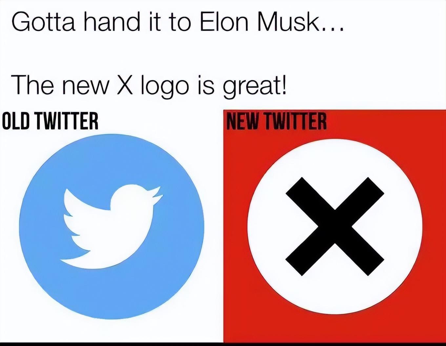
Task: Click the OLD TWITTER label
Action: click(x=50, y=121)
